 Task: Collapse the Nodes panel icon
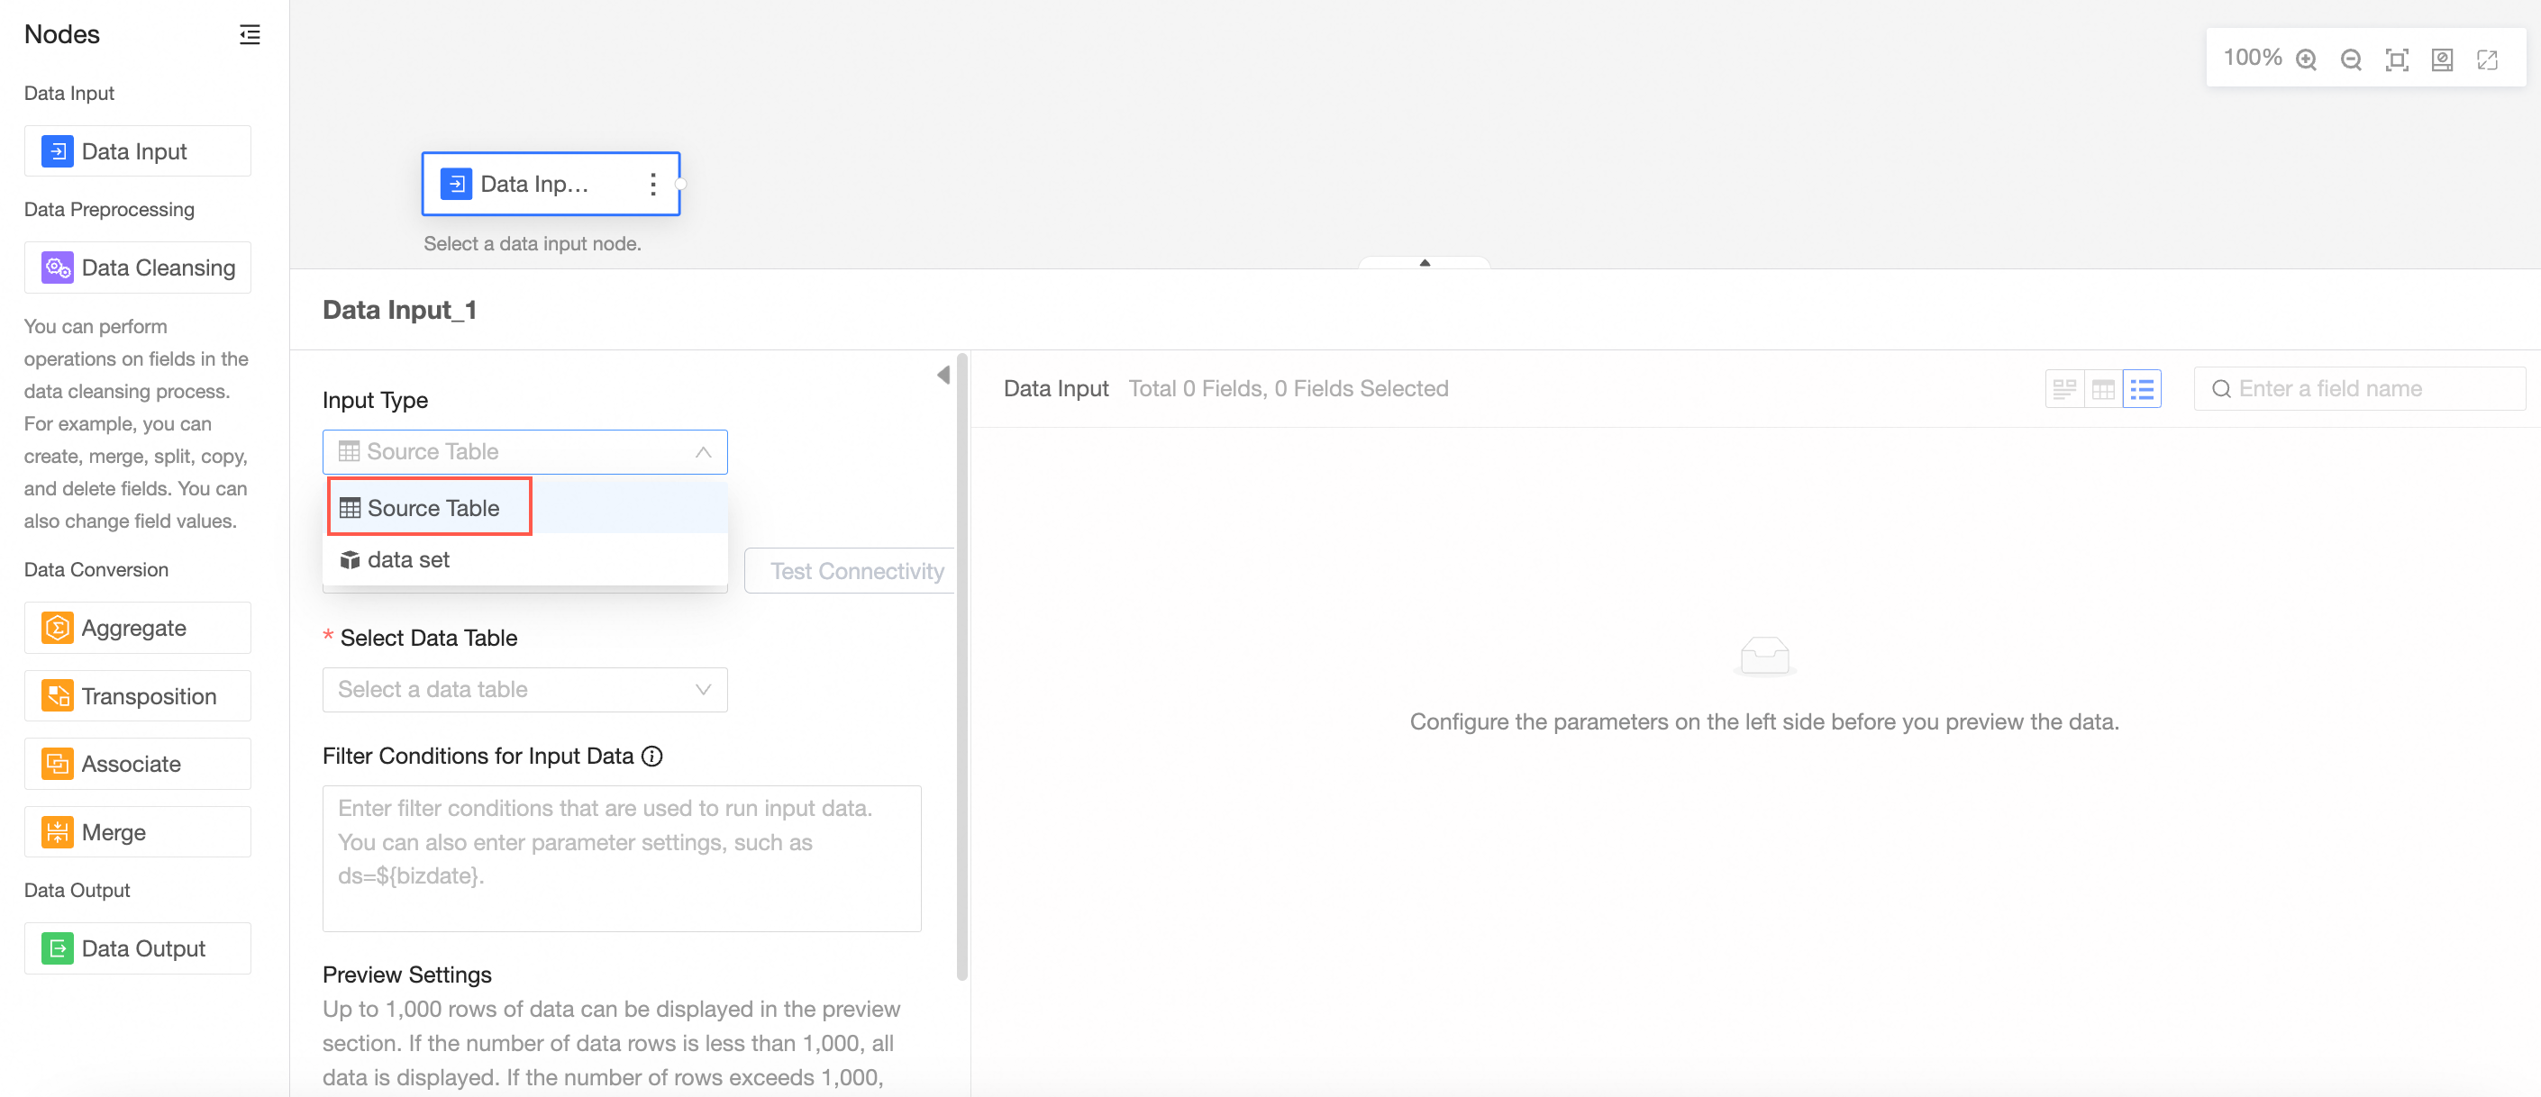[x=250, y=34]
